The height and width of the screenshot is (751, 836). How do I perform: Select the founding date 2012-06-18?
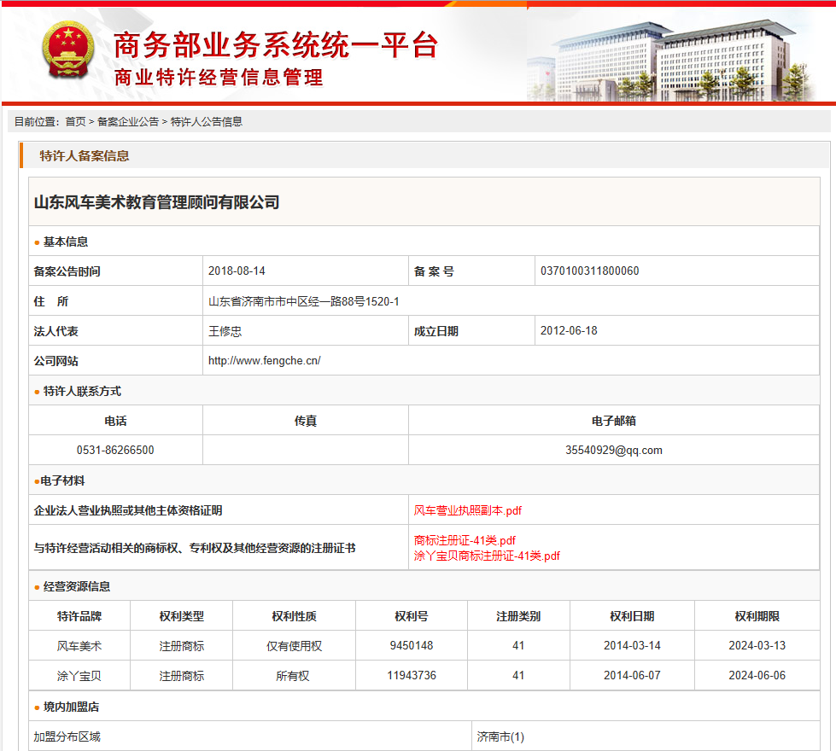tap(569, 330)
